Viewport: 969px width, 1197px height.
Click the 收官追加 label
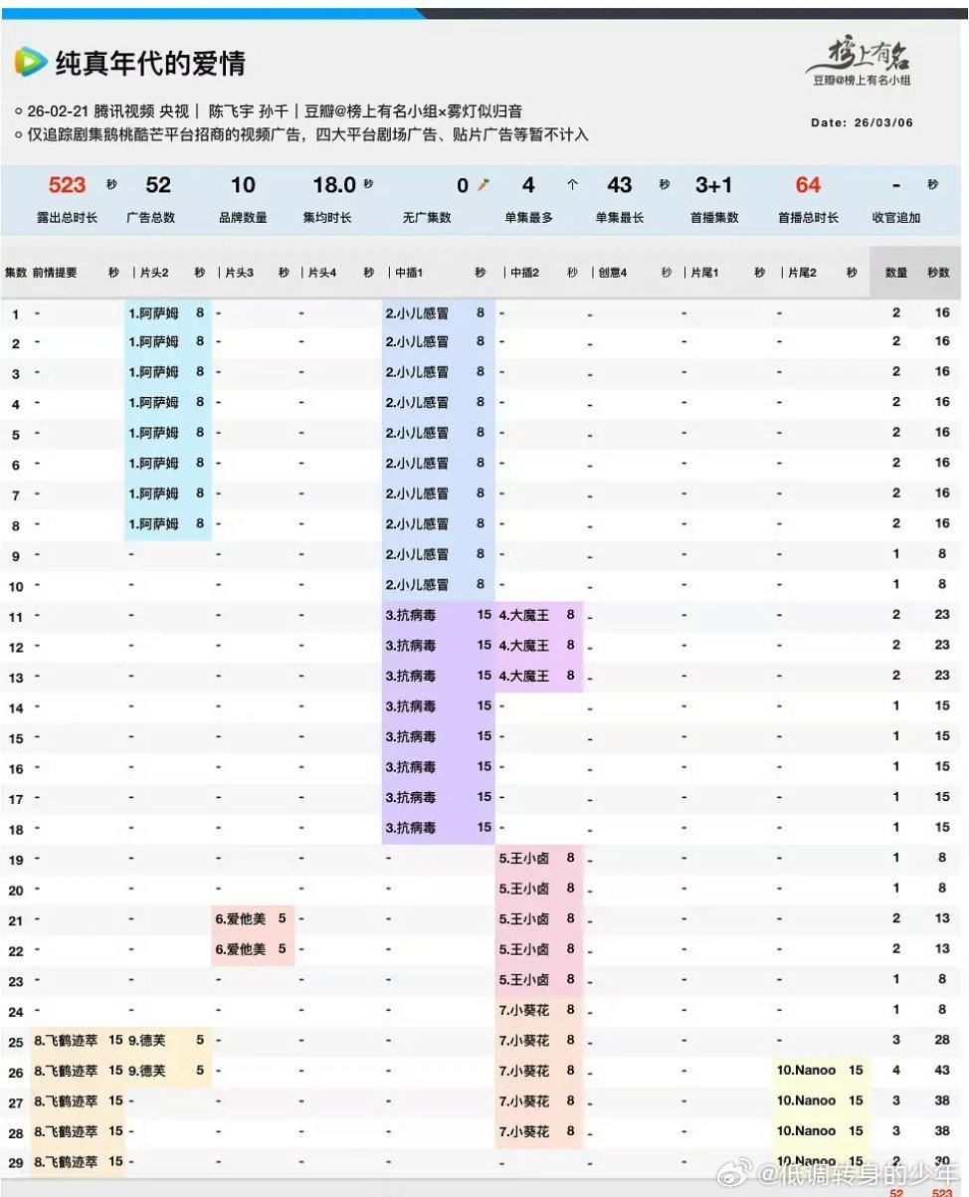click(x=896, y=217)
